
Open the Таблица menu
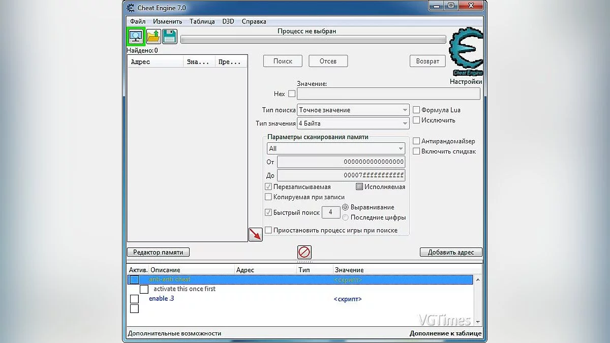click(202, 21)
